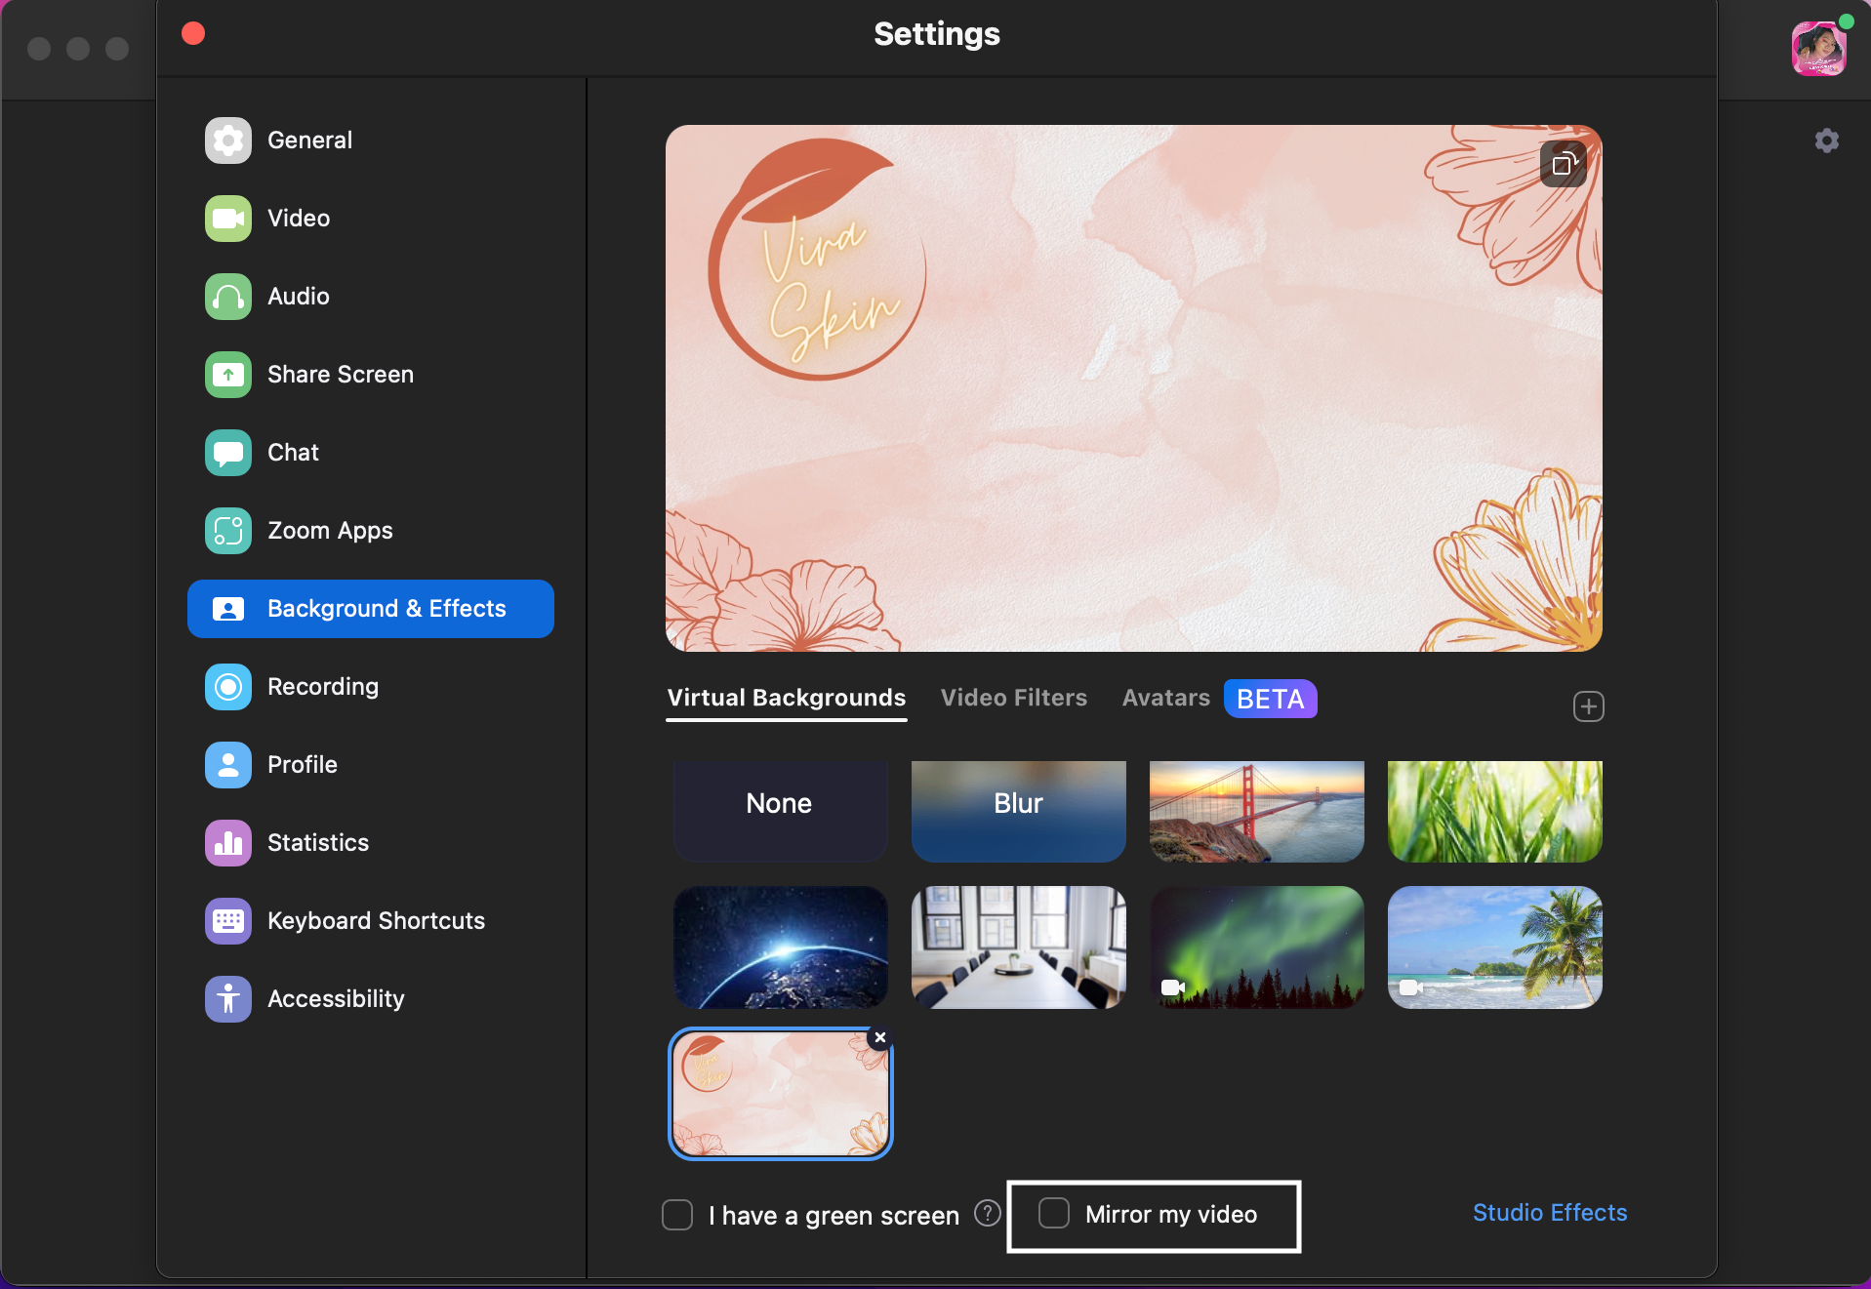This screenshot has height=1289, width=1871.
Task: Open the Studio Effects link
Action: click(x=1549, y=1213)
